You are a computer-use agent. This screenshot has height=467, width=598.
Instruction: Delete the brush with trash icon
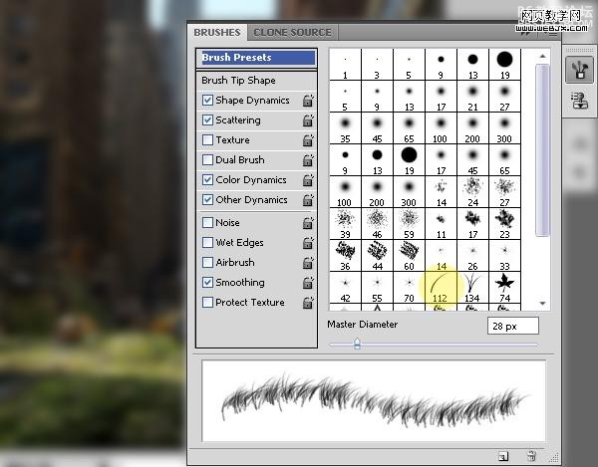pyautogui.click(x=531, y=456)
